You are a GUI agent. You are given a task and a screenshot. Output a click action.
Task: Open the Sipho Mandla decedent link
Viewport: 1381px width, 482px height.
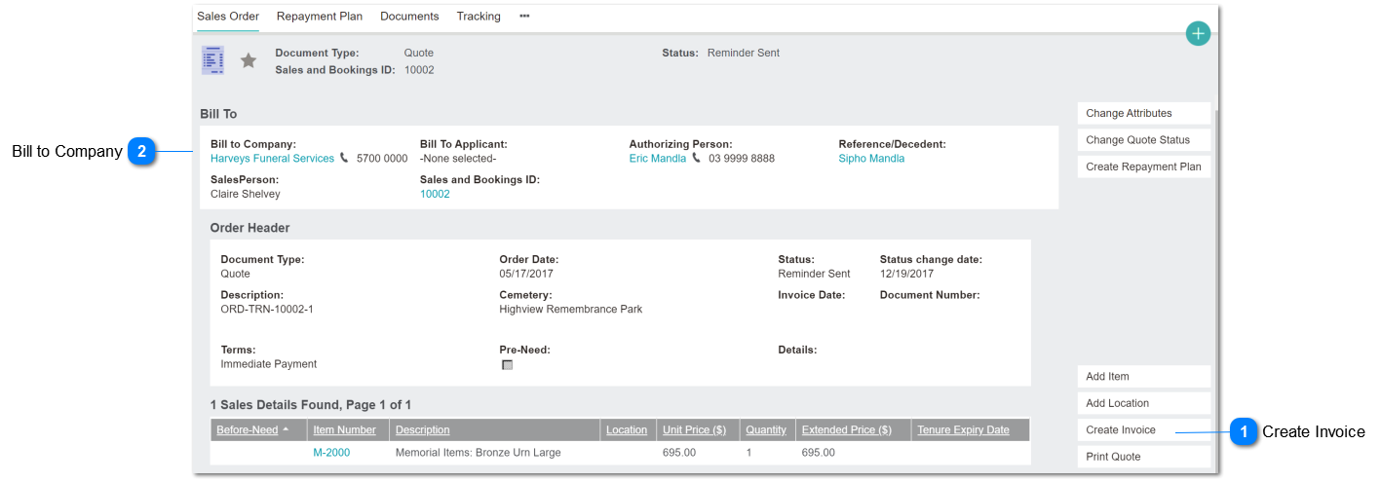click(871, 158)
